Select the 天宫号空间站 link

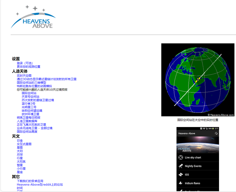30,96
